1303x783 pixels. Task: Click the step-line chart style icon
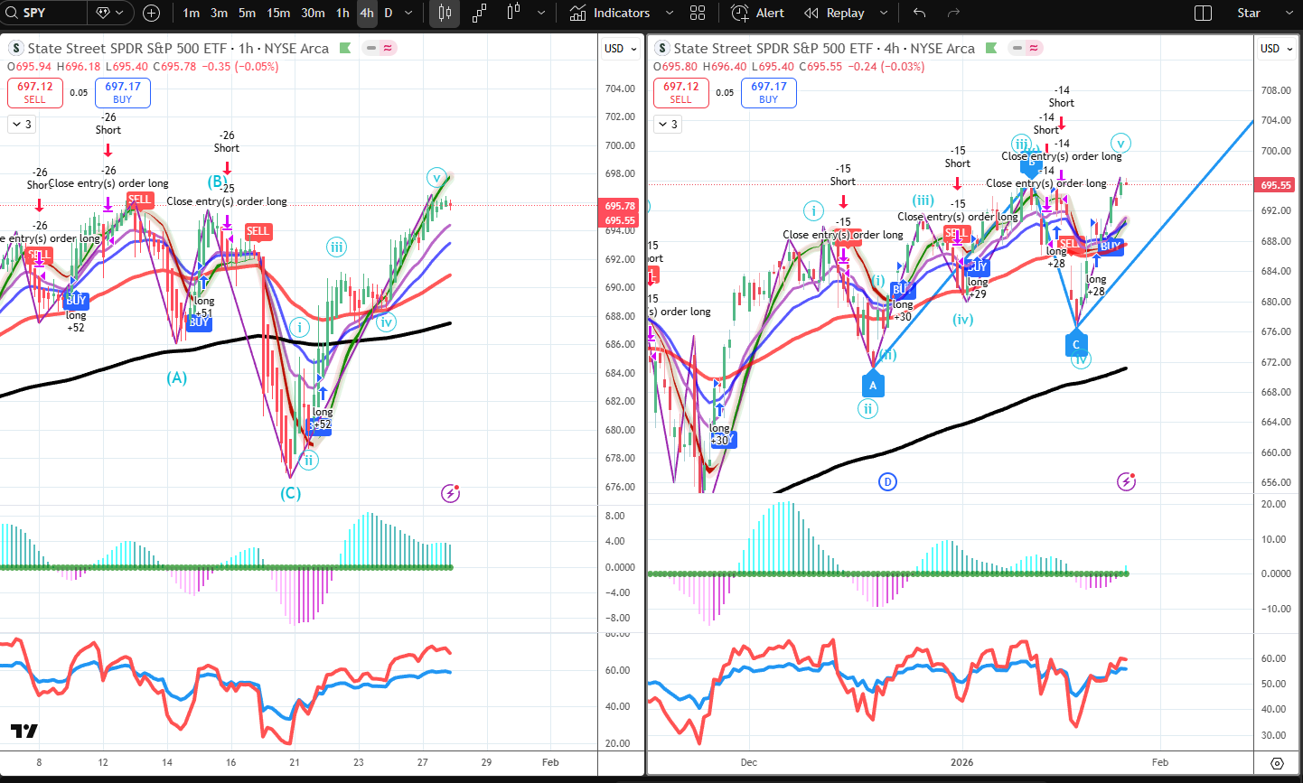point(479,13)
